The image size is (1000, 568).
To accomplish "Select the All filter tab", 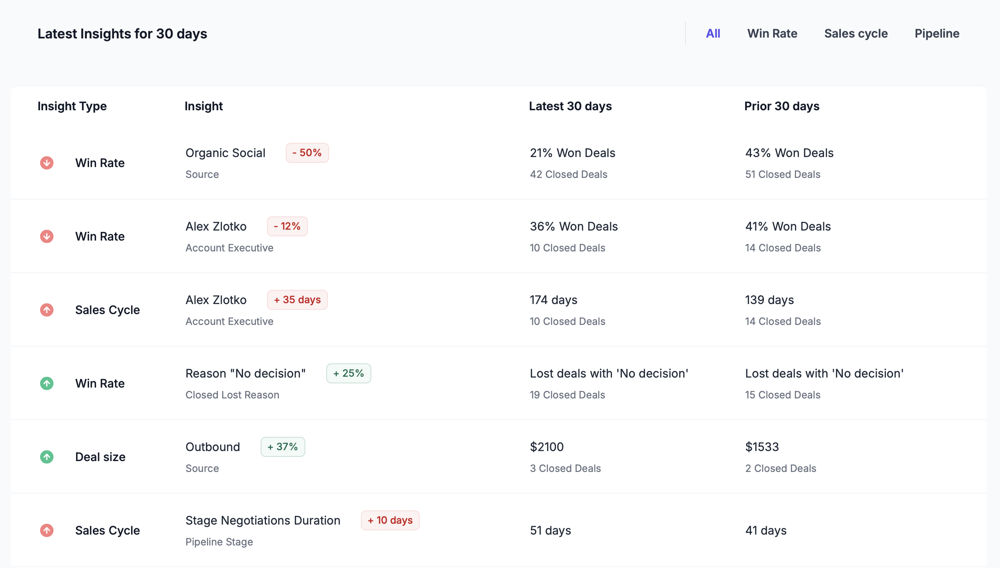I will tap(713, 33).
